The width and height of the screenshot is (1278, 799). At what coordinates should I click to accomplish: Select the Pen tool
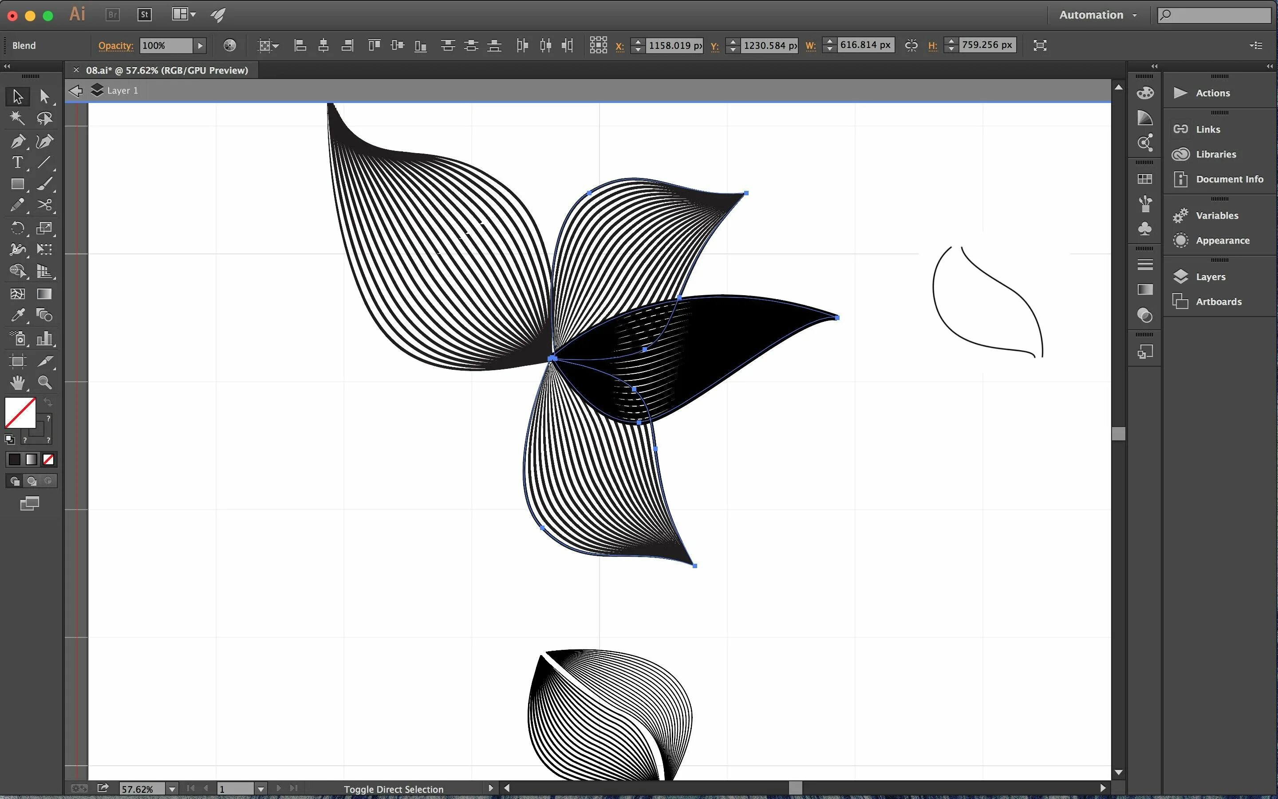click(x=17, y=141)
